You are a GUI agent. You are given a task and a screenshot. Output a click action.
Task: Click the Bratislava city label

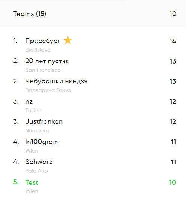[38, 50]
